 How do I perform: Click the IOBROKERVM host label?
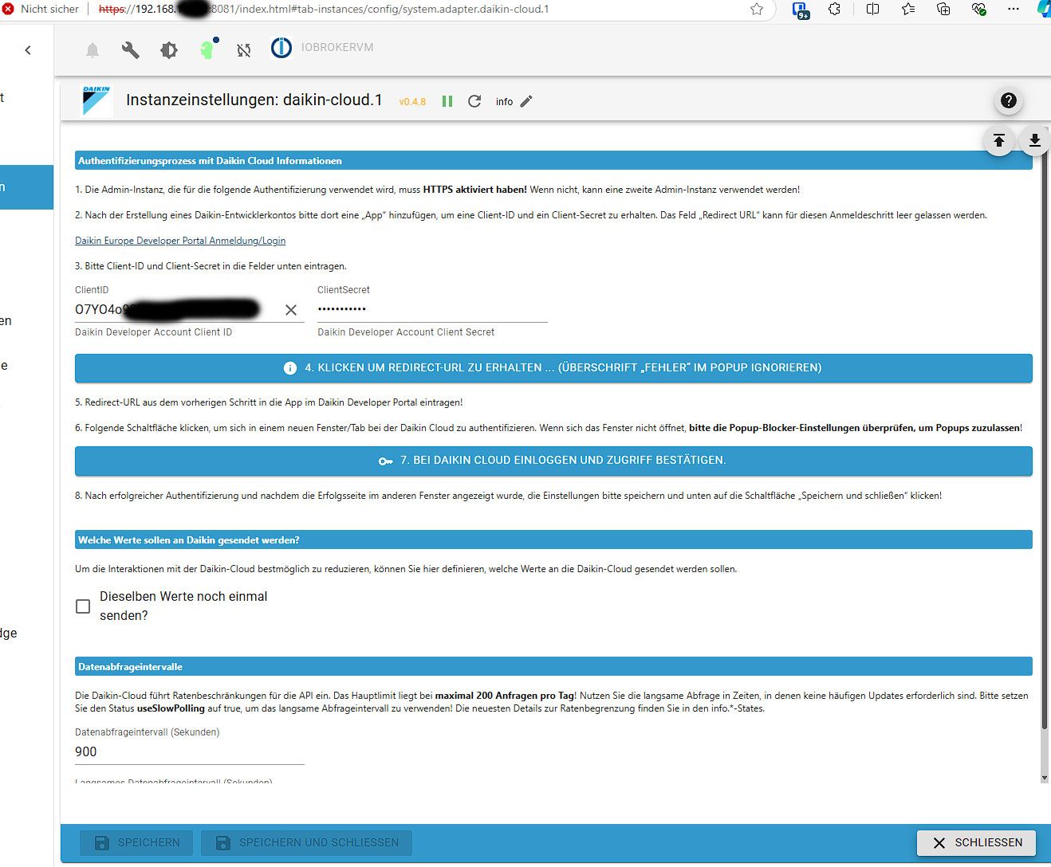337,48
